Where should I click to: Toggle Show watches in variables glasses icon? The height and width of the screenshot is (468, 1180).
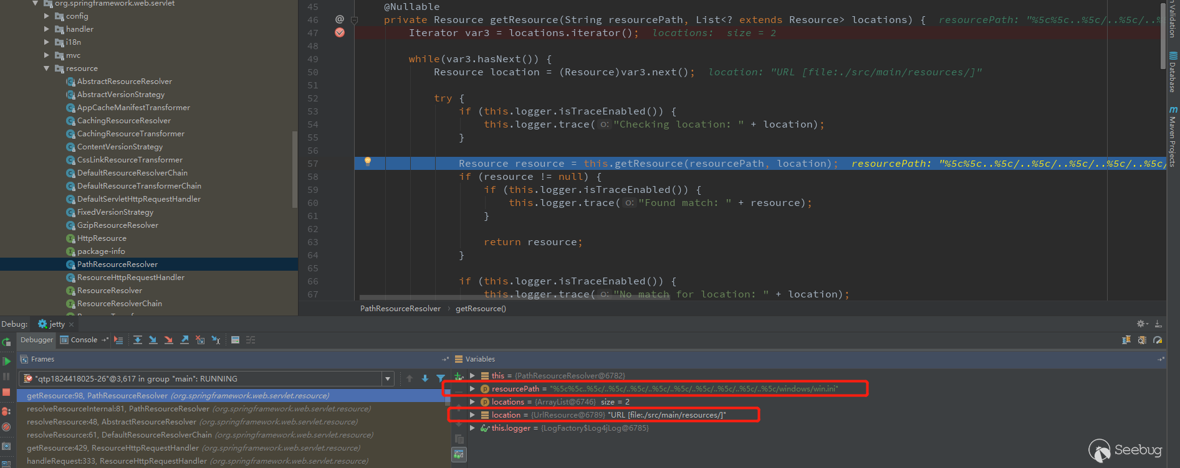pyautogui.click(x=459, y=455)
